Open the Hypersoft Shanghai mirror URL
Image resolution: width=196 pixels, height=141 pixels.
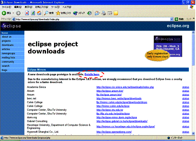pos(114,132)
